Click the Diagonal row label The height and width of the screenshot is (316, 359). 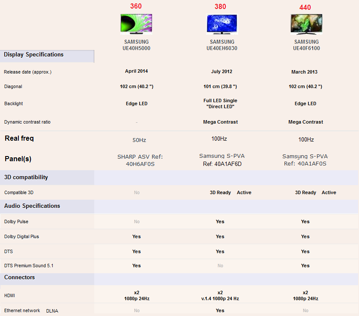[x=13, y=87]
